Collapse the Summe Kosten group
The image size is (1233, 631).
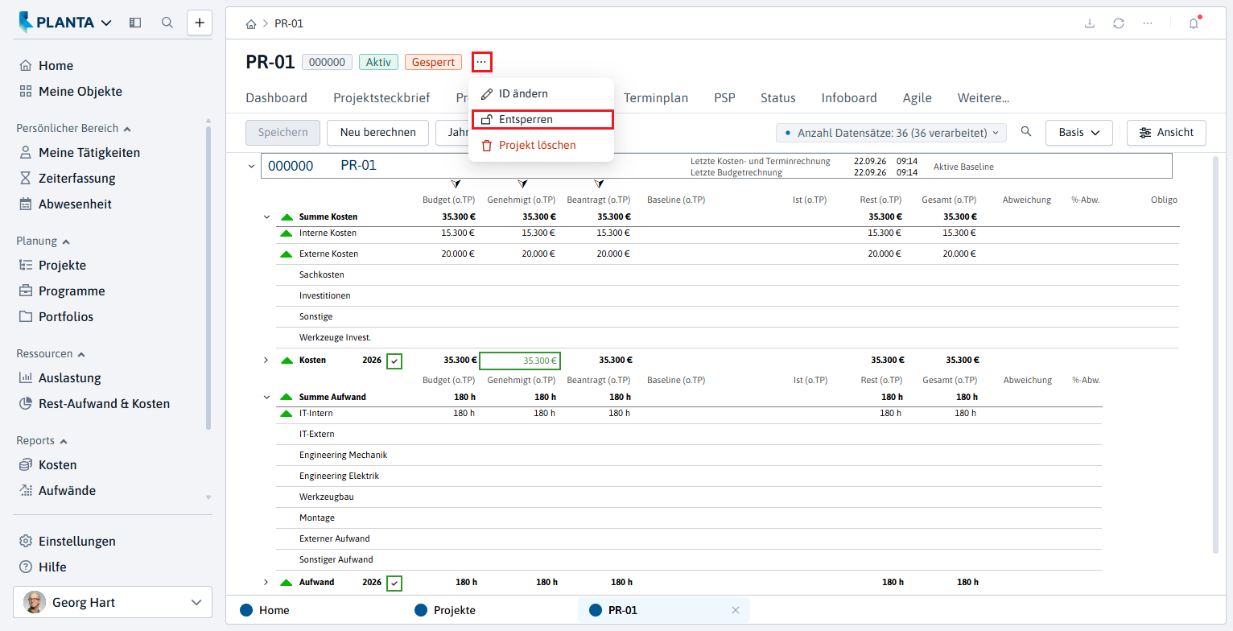[x=266, y=217]
